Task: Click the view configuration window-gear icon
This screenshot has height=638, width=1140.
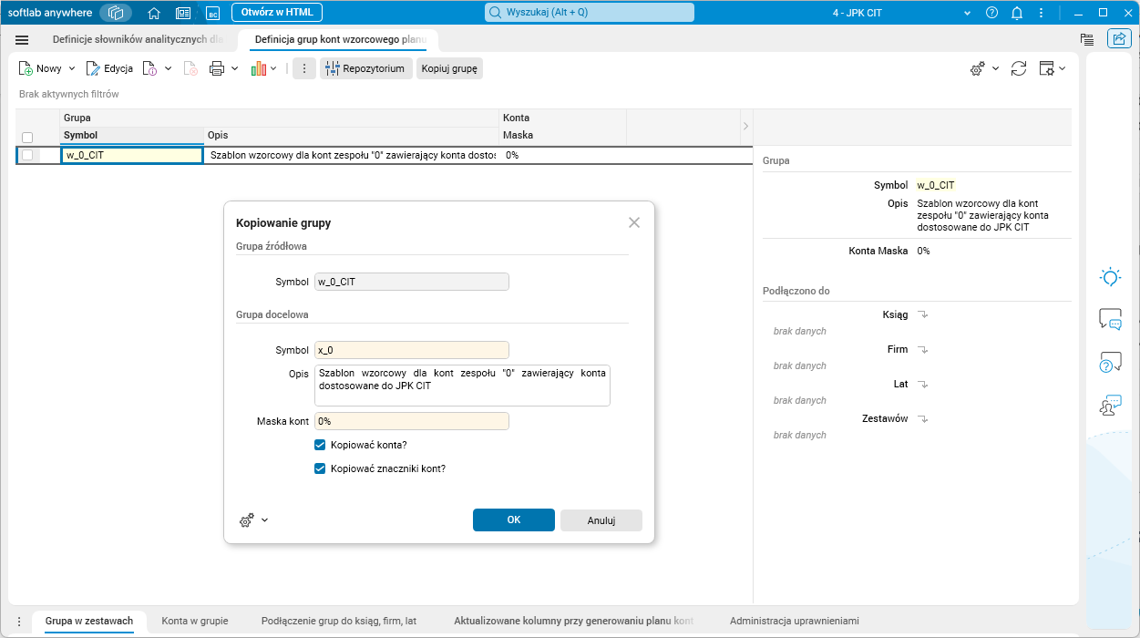Action: (1046, 68)
